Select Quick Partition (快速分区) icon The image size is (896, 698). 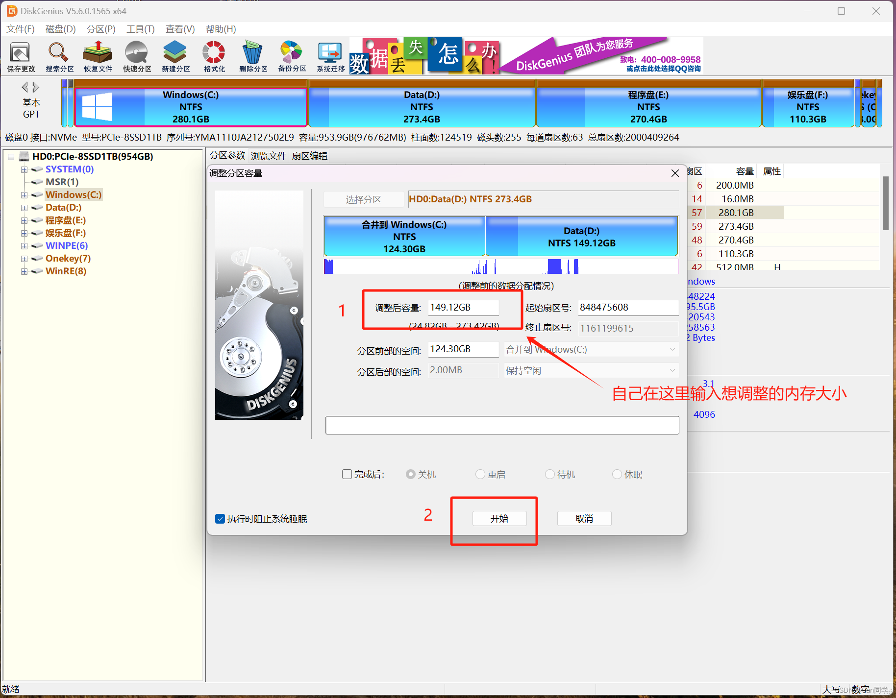[137, 56]
